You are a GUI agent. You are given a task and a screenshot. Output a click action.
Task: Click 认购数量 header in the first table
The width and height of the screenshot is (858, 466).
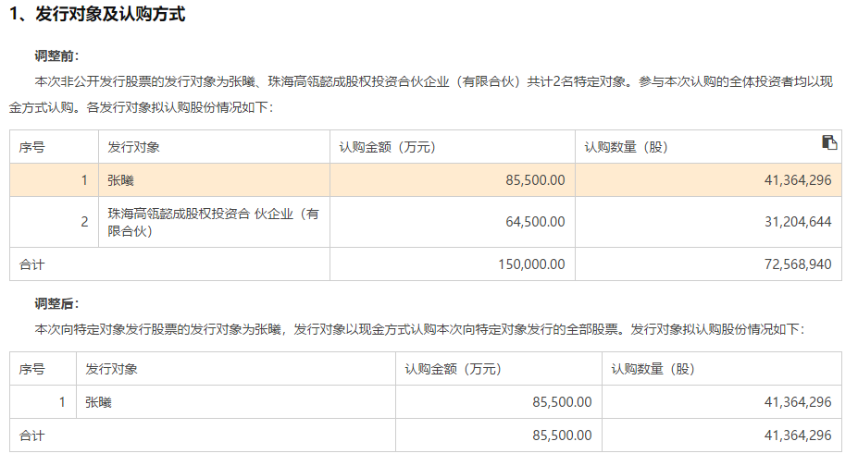(x=626, y=147)
